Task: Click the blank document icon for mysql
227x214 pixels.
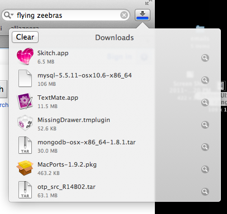Action: tap(25, 79)
